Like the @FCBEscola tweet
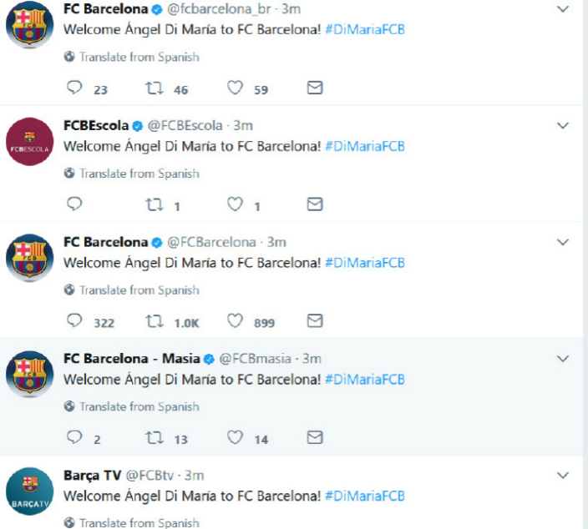 236,204
